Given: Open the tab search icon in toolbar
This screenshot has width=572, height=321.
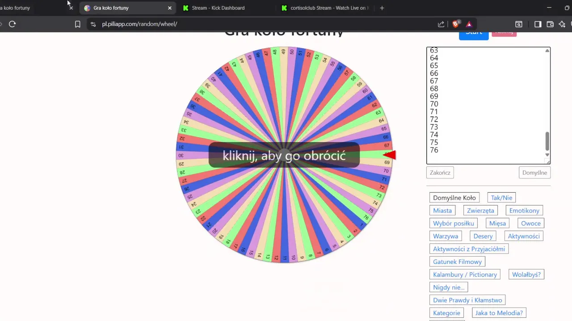Looking at the screenshot, I should click(519, 24).
